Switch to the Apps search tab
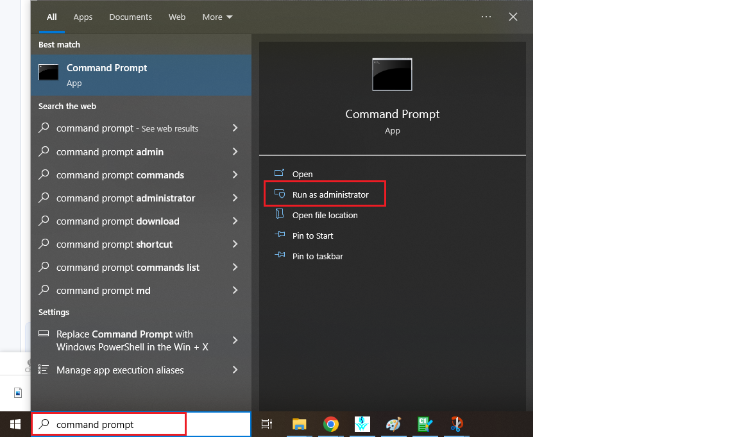 pos(83,17)
